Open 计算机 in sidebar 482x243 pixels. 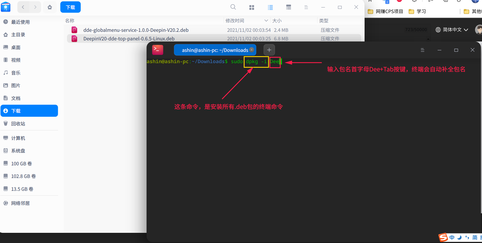point(29,138)
